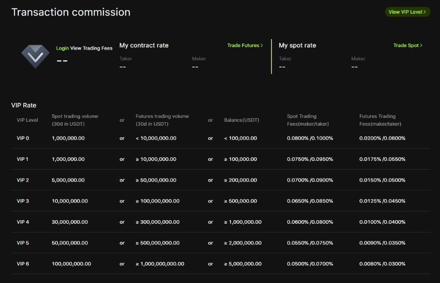Click the VIP Level column header
Screen dimensions: 440x283
pyautogui.click(x=27, y=120)
